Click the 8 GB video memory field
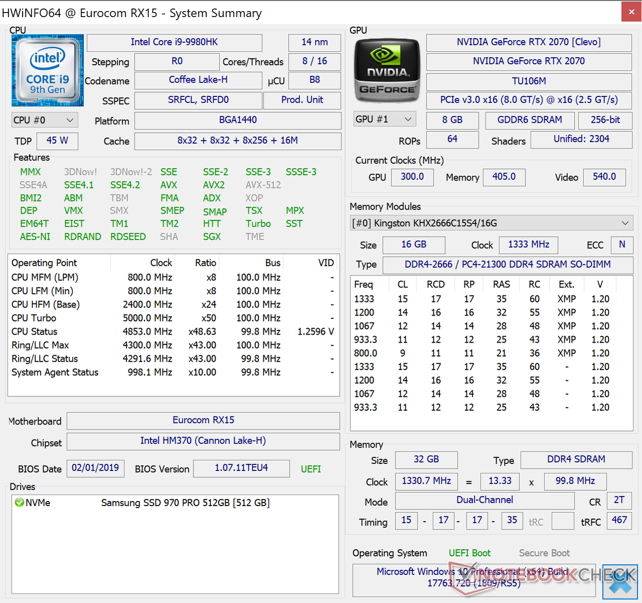The height and width of the screenshot is (603, 642). [452, 120]
